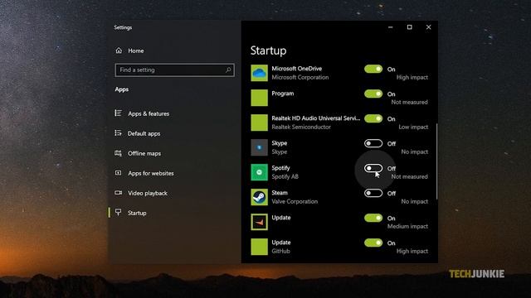Close the Settings window
Image resolution: width=531 pixels, height=298 pixels.
[428, 27]
